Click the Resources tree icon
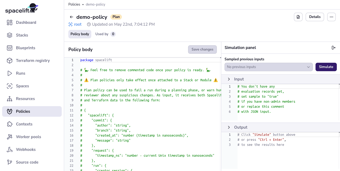 (10, 99)
